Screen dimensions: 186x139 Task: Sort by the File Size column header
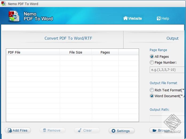(76, 52)
